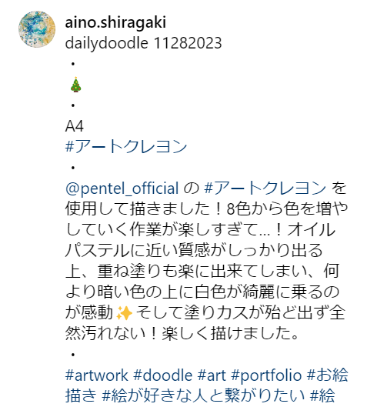This screenshot has width=367, height=407.
Task: Click the aino.shiragaki username
Action: [x=115, y=22]
